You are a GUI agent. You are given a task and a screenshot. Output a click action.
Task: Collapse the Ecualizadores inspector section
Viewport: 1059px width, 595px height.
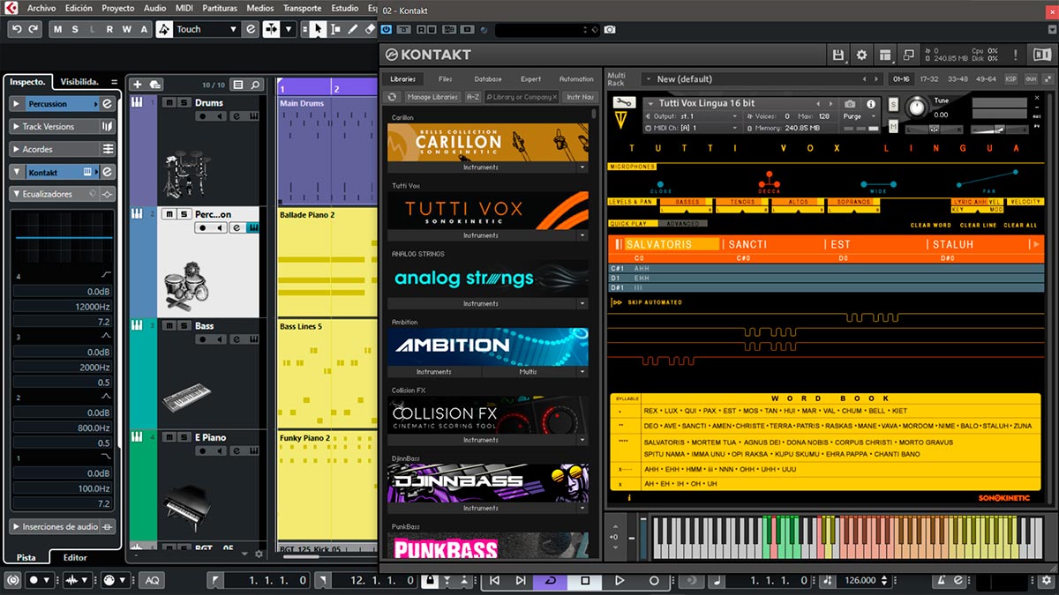click(x=17, y=194)
